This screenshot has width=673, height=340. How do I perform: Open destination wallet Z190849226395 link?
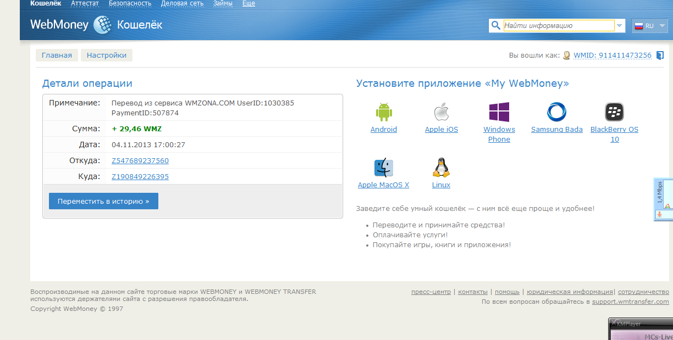tap(140, 177)
